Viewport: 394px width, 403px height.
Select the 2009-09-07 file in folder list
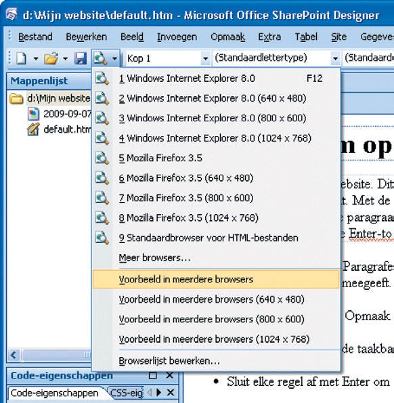coord(67,114)
